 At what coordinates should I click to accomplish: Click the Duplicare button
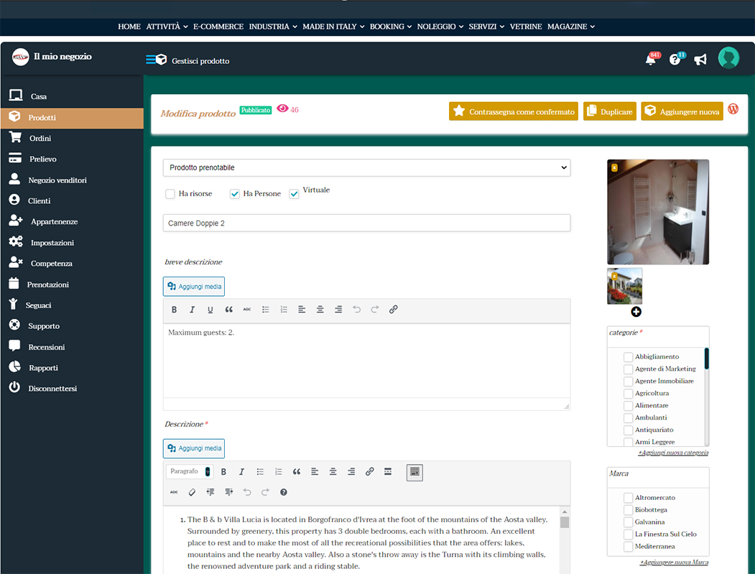click(x=609, y=111)
